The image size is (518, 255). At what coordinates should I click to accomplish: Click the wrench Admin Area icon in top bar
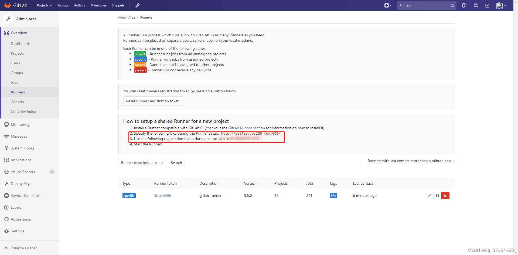point(138,5)
